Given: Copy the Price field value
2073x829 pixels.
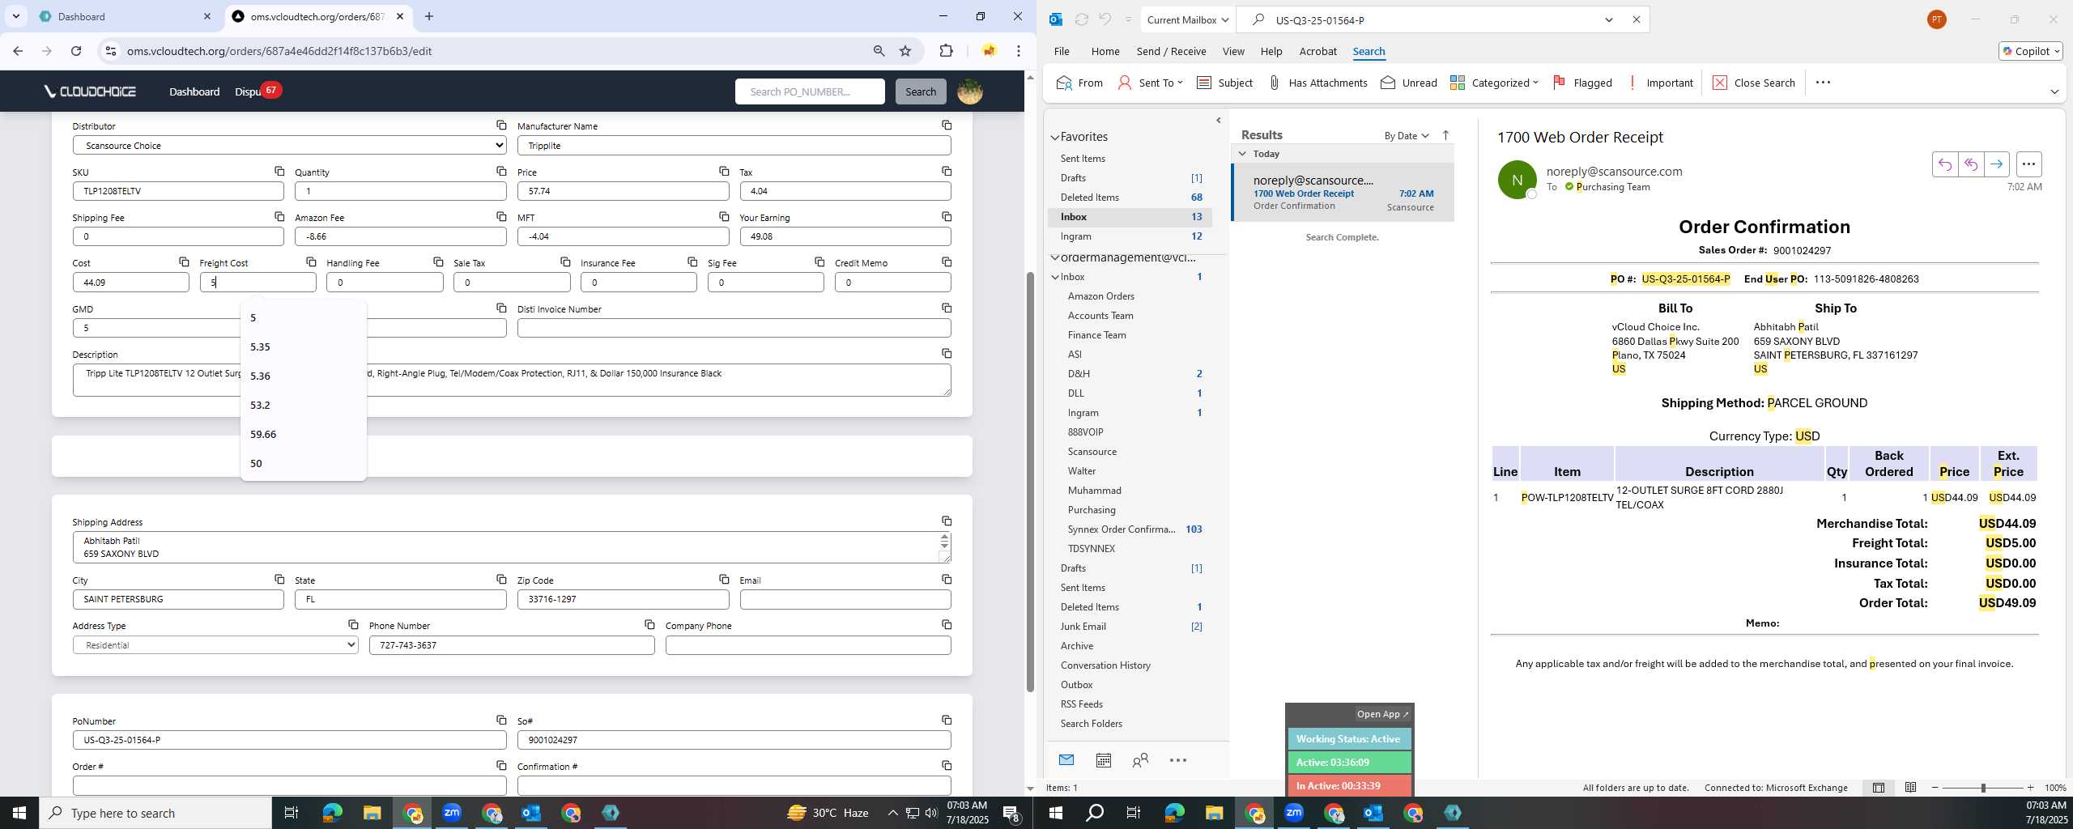Looking at the screenshot, I should tap(724, 171).
